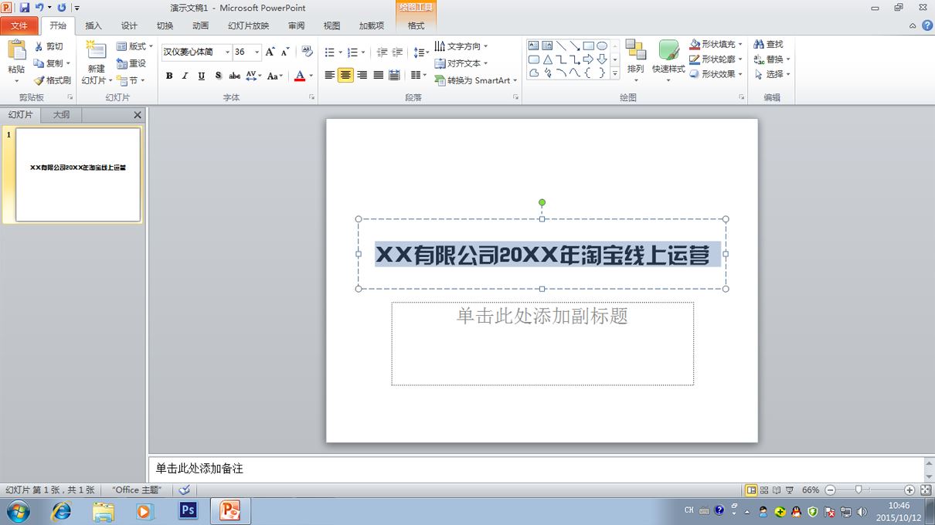
Task: Select the right arrow shape in the gallery
Action: pyautogui.click(x=588, y=59)
